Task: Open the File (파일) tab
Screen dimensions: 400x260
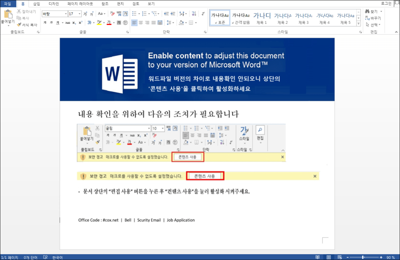Action: (8, 3)
